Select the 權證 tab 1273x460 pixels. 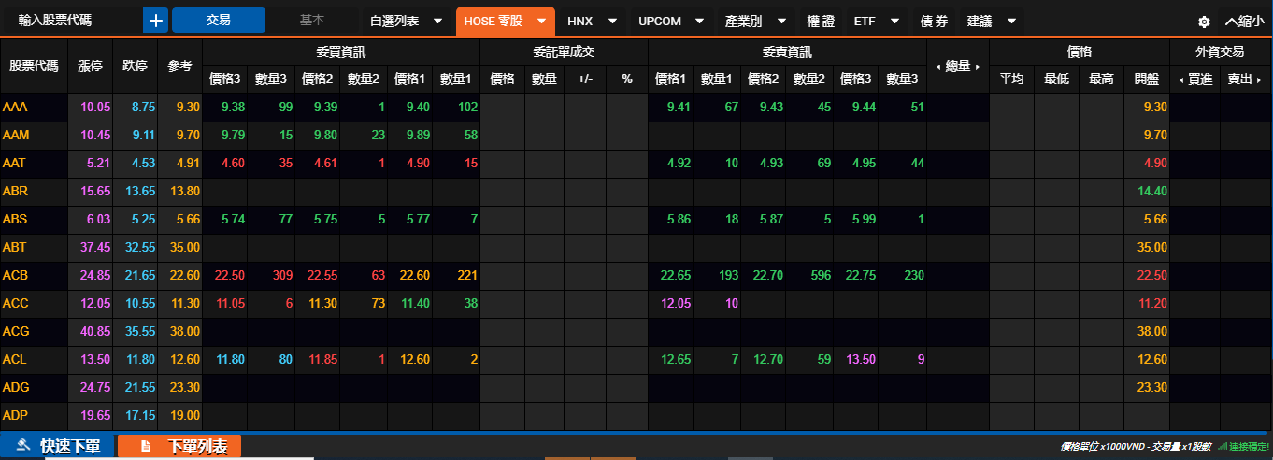[x=821, y=21]
